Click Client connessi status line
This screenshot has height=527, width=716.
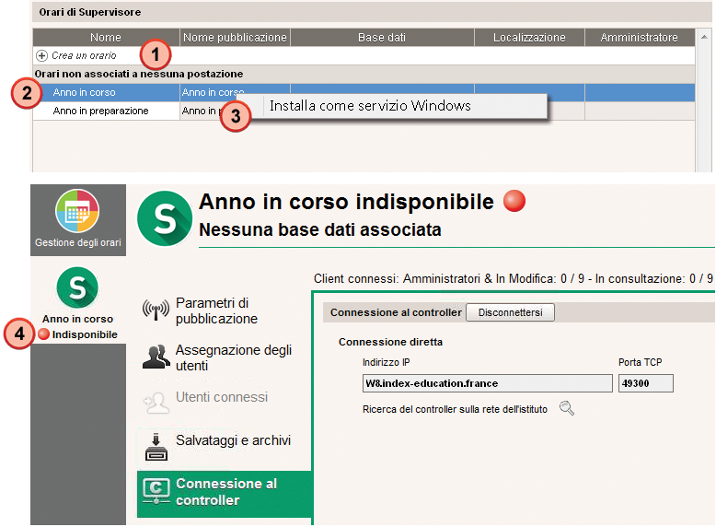(513, 279)
